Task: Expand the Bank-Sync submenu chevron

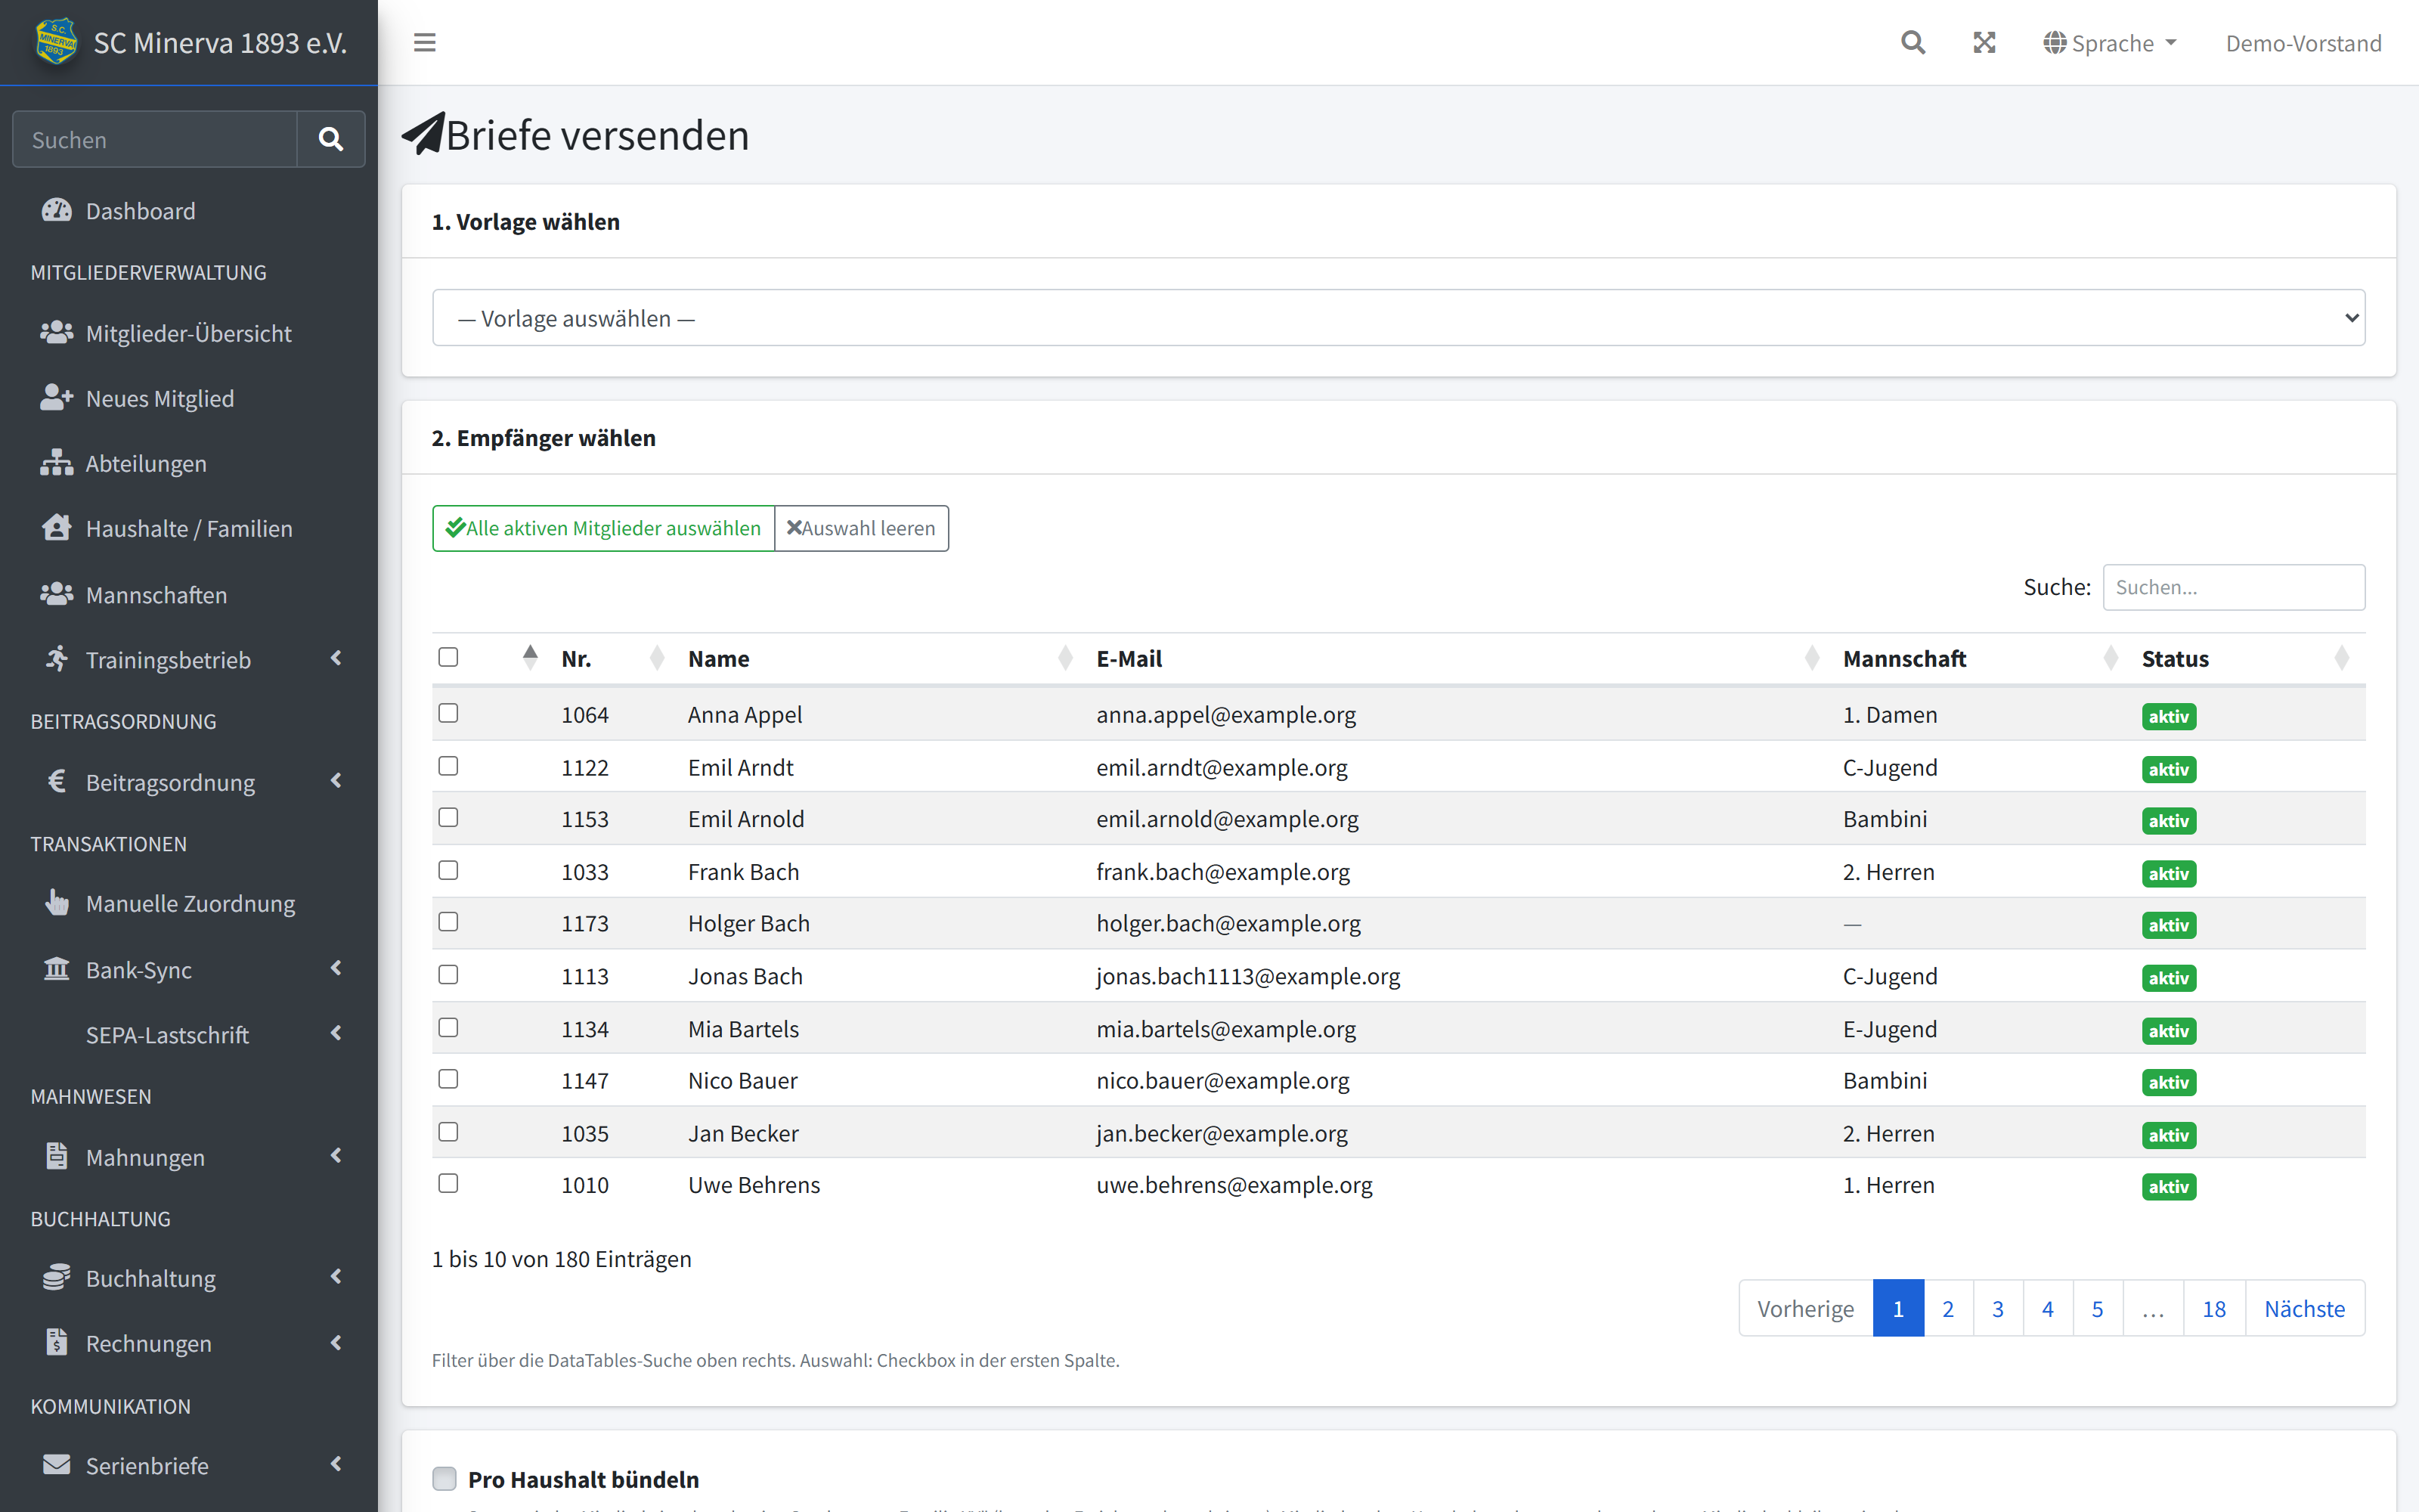Action: pos(337,968)
